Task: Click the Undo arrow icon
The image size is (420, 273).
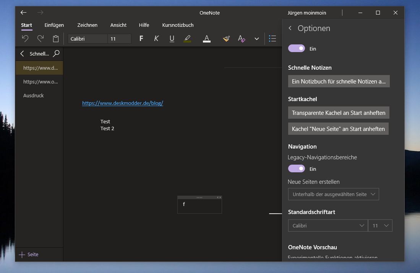Action: point(25,39)
